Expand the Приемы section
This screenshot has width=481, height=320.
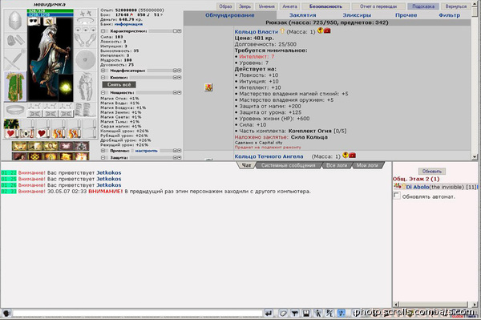tap(103, 151)
